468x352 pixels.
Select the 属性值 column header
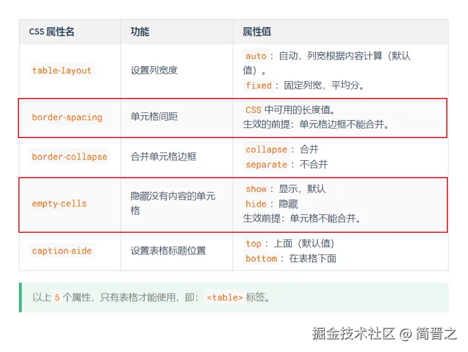(256, 32)
